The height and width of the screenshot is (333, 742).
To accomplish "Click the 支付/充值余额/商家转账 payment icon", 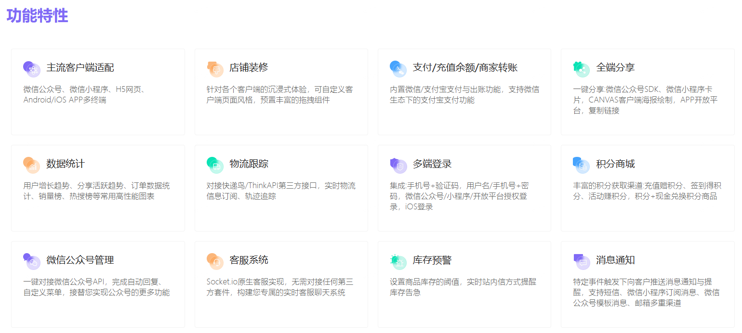I will [x=398, y=69].
